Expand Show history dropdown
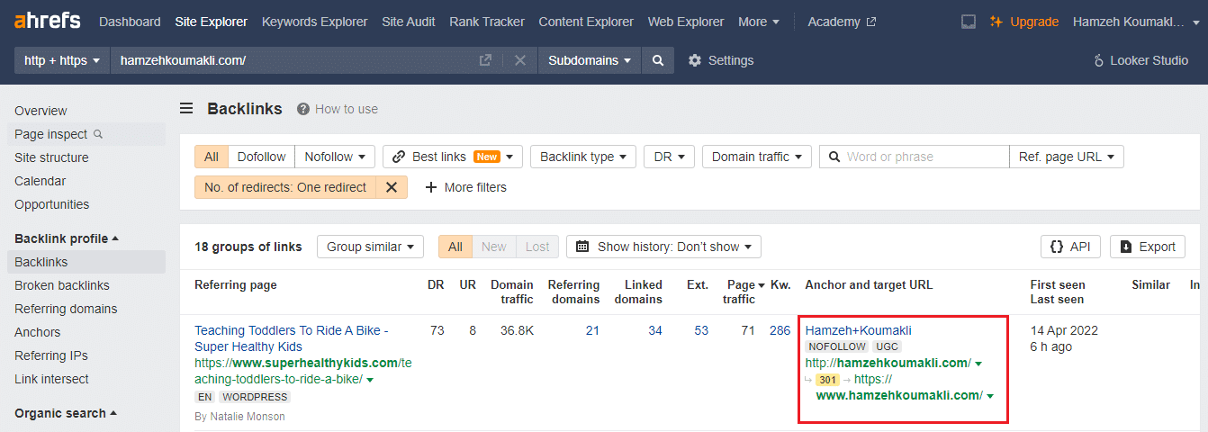 point(663,247)
